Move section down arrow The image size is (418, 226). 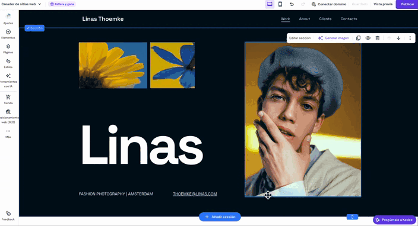pos(398,38)
